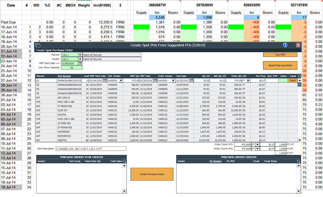Toggle the Select cell in first grid row

[x=283, y=81]
